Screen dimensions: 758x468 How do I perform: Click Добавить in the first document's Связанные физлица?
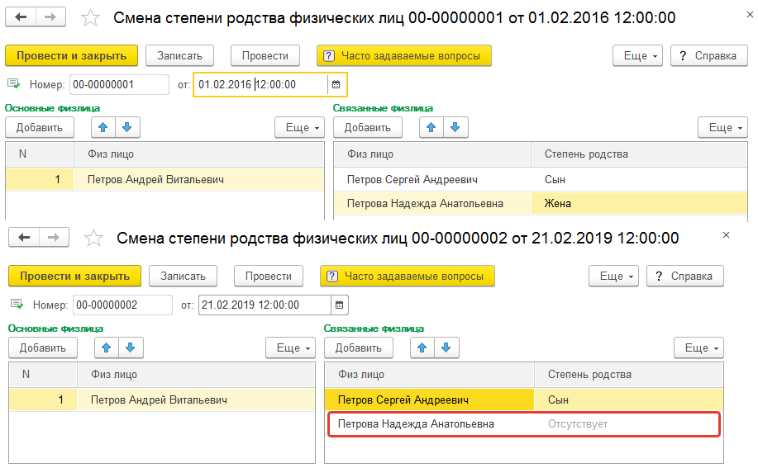[367, 127]
